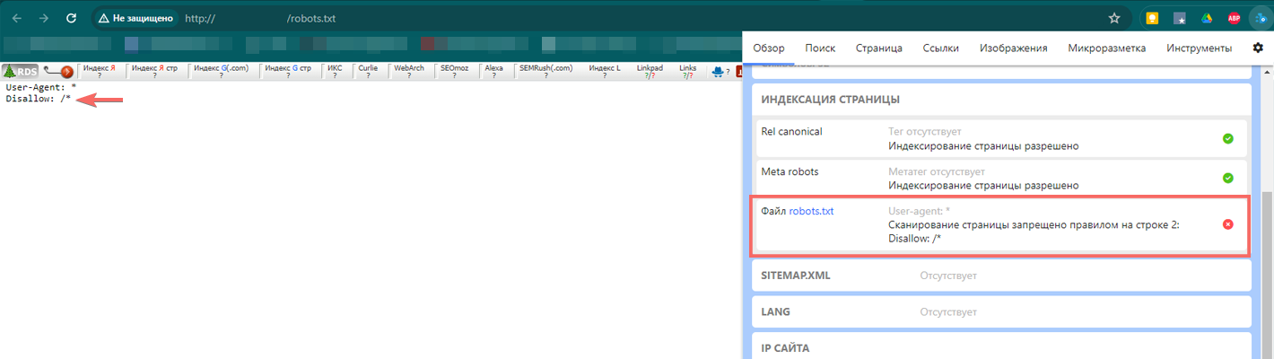Click the SEMRush(.com) parameter in the RDS bar

(x=545, y=72)
